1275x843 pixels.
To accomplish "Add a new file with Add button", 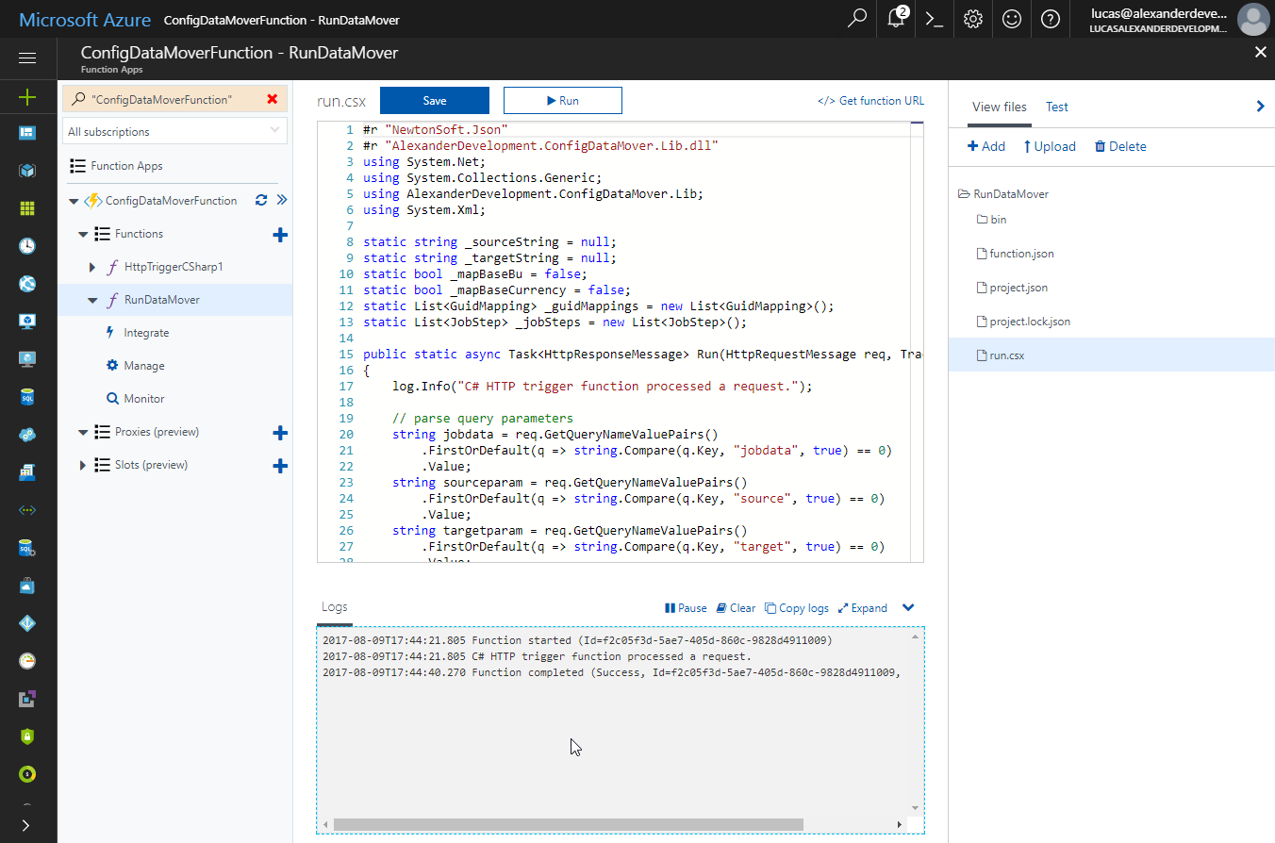I will [986, 146].
